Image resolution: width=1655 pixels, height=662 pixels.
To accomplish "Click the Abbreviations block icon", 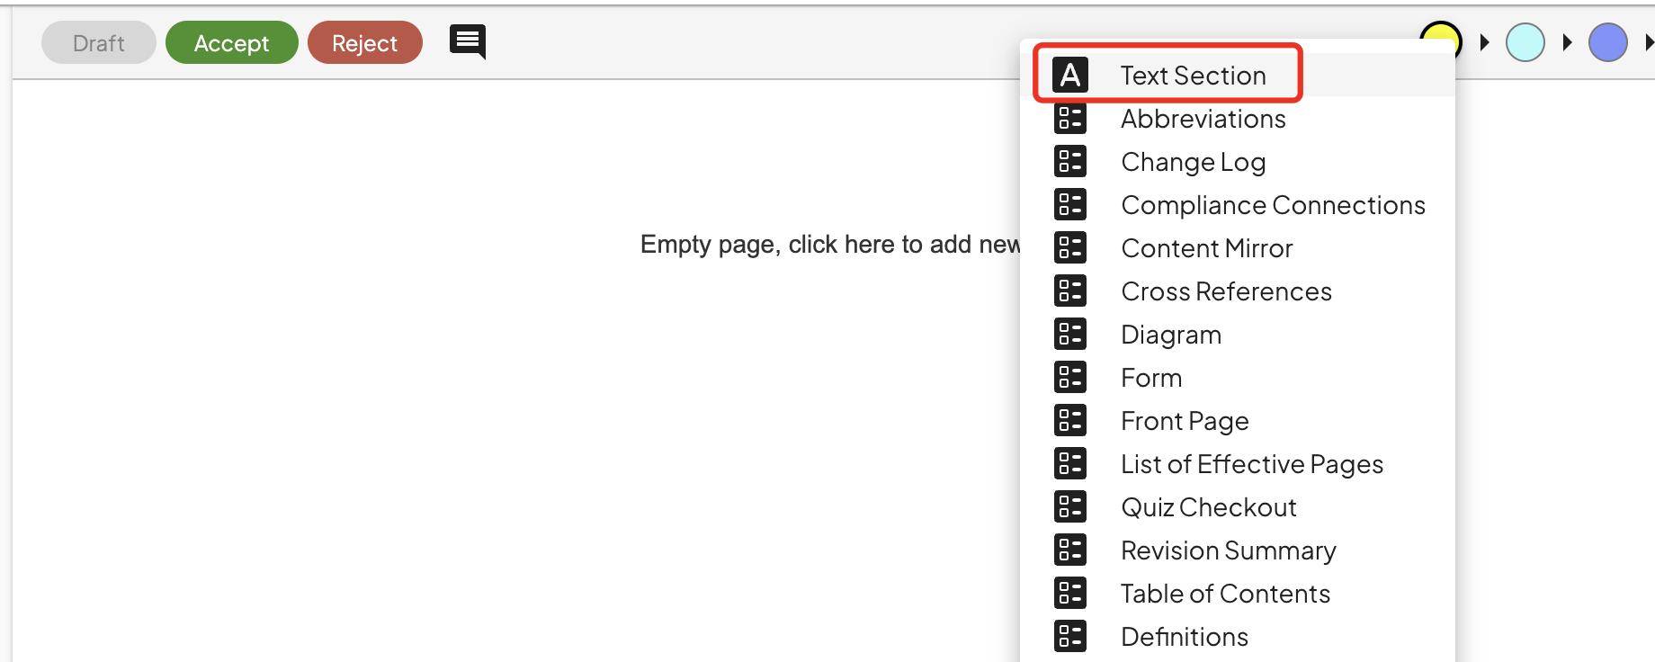I will 1069,118.
